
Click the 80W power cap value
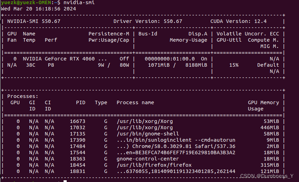pos(124,65)
